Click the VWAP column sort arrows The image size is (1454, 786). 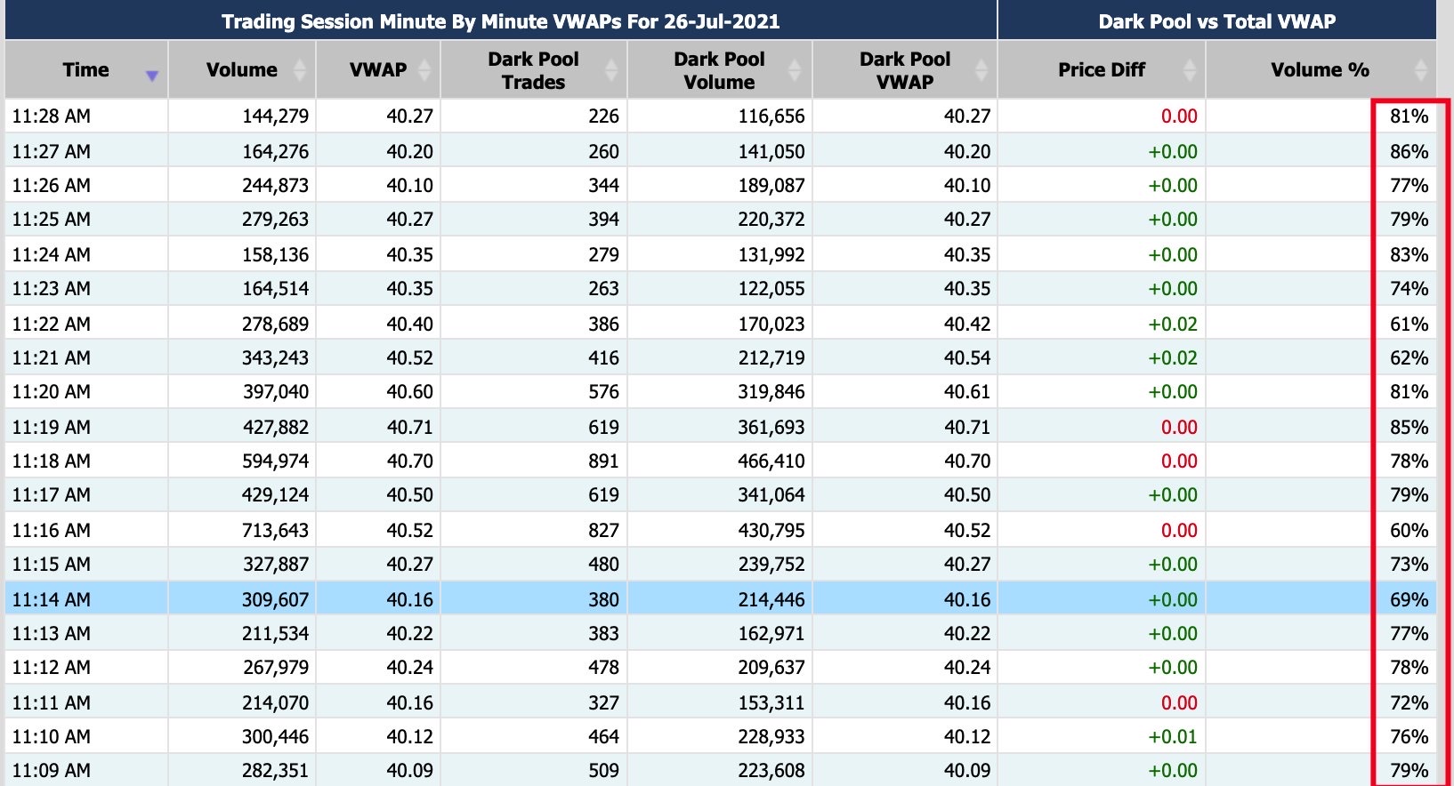(424, 69)
